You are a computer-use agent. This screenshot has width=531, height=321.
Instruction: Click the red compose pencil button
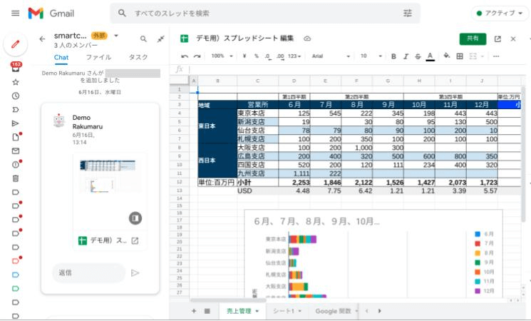pos(15,44)
